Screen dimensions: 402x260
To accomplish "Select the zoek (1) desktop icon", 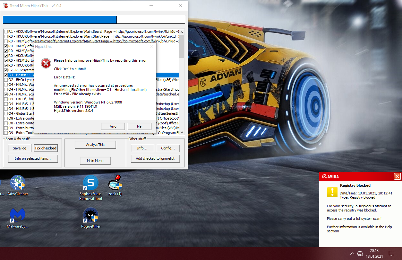I will coord(115,183).
